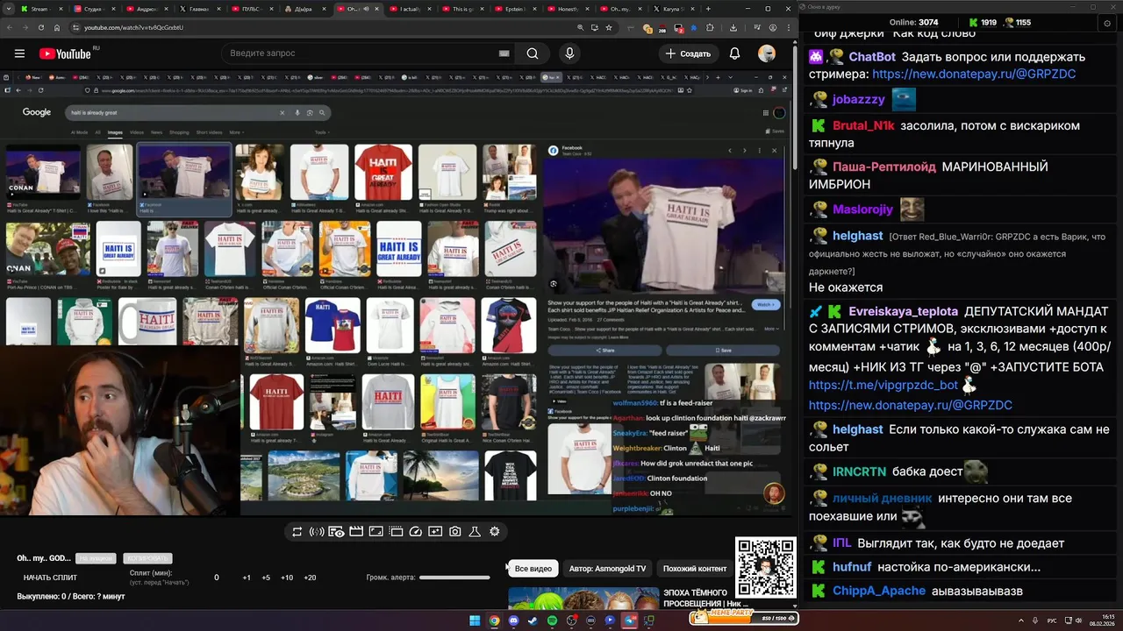Open settings gear in player toolbar
The height and width of the screenshot is (631, 1123).
click(495, 532)
